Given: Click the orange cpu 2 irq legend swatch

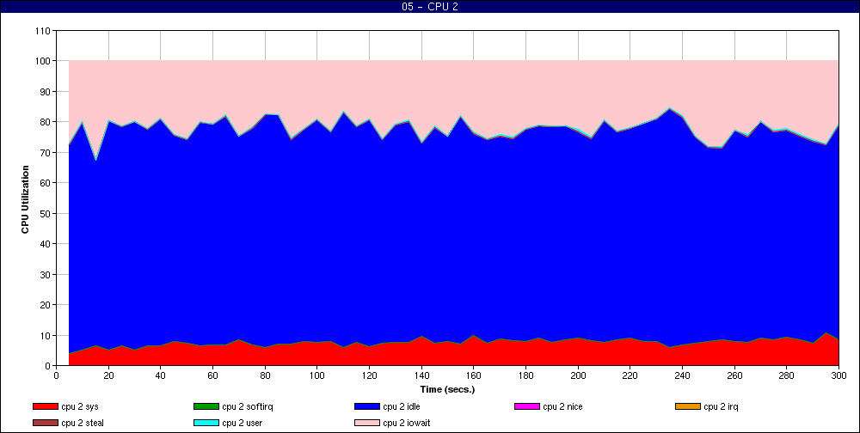Looking at the screenshot, I should [x=688, y=406].
